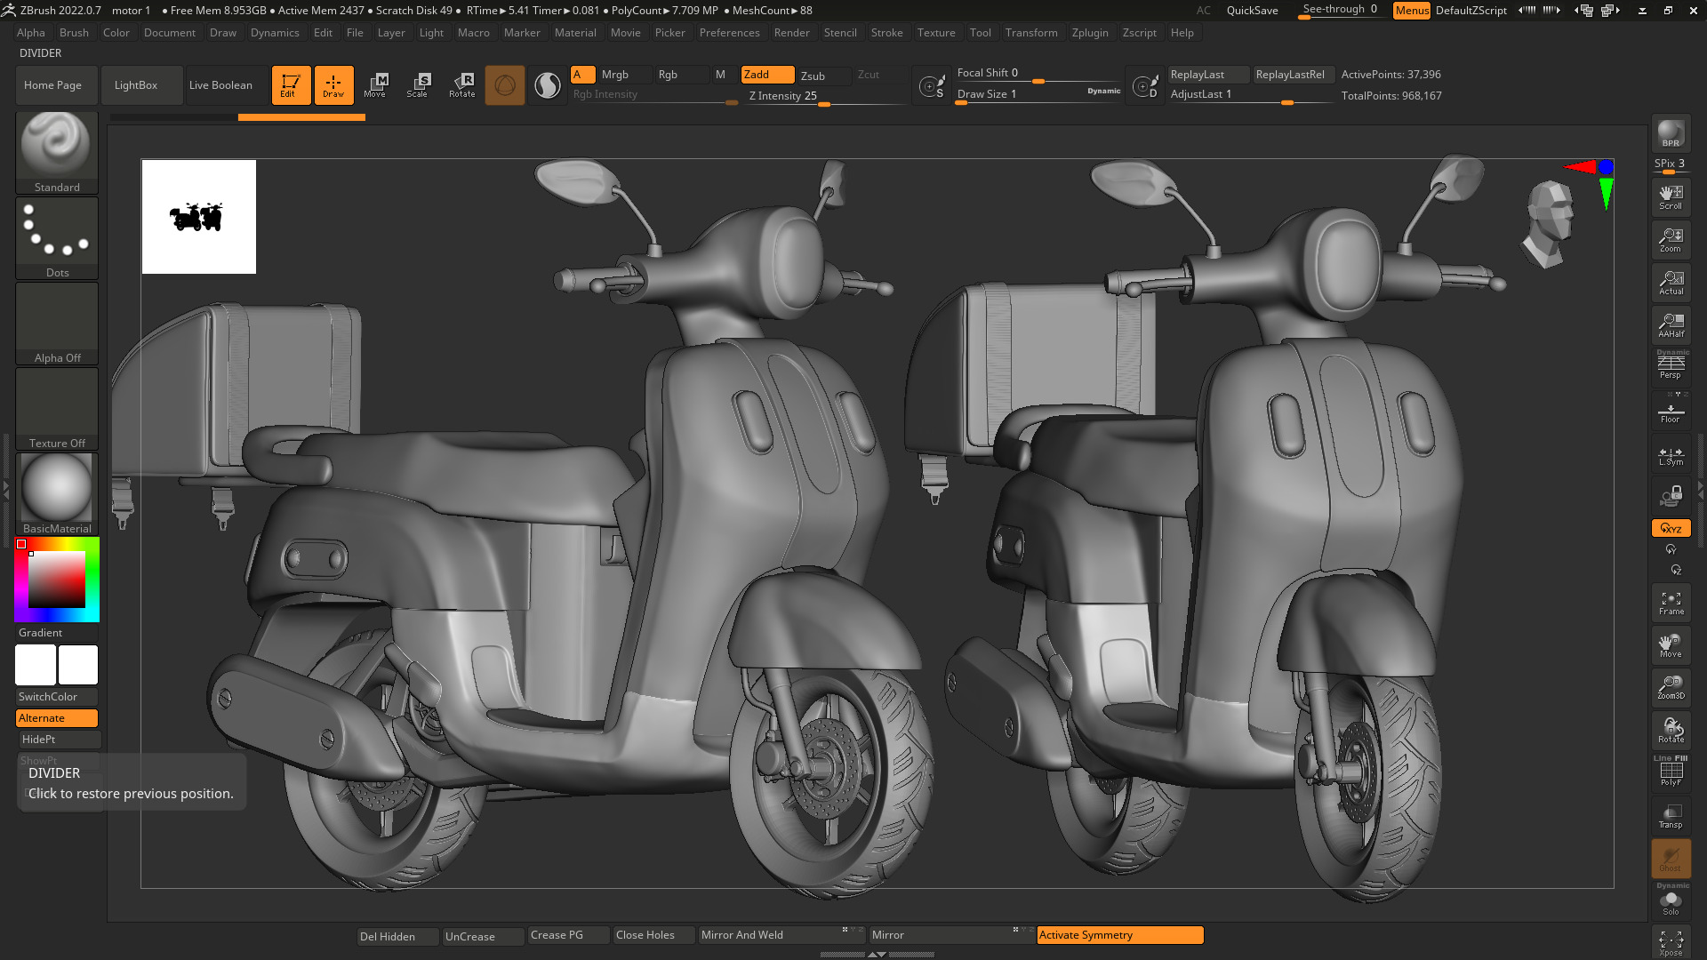Select the Zoom3D icon
The width and height of the screenshot is (1707, 960).
(x=1671, y=688)
